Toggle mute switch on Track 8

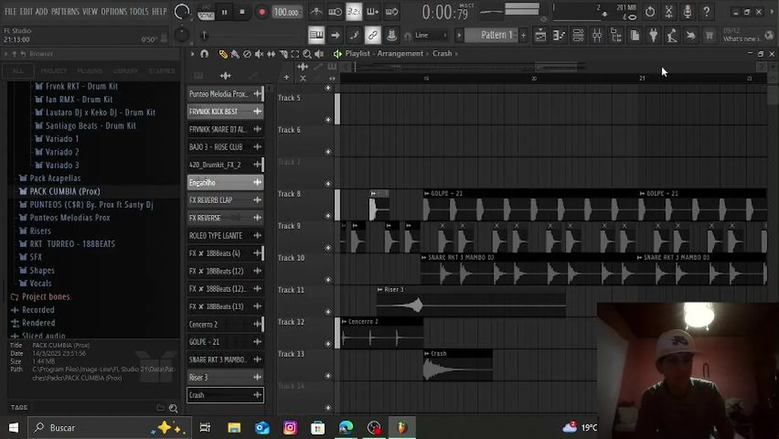coord(329,215)
